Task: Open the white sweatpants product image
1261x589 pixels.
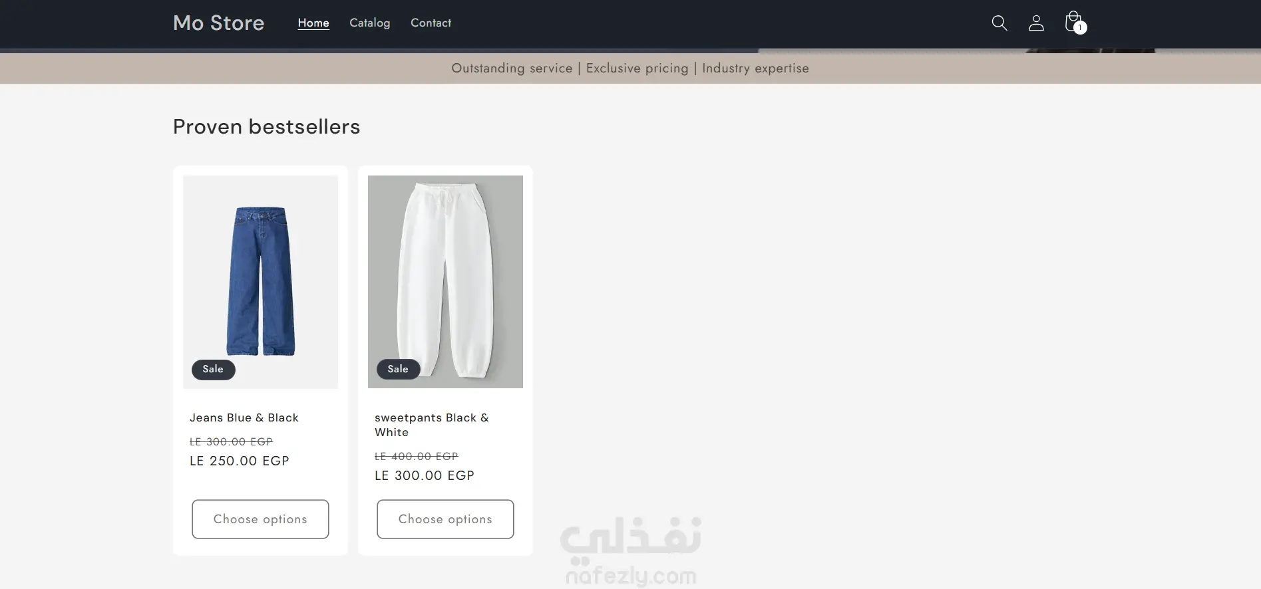Action: point(445,282)
